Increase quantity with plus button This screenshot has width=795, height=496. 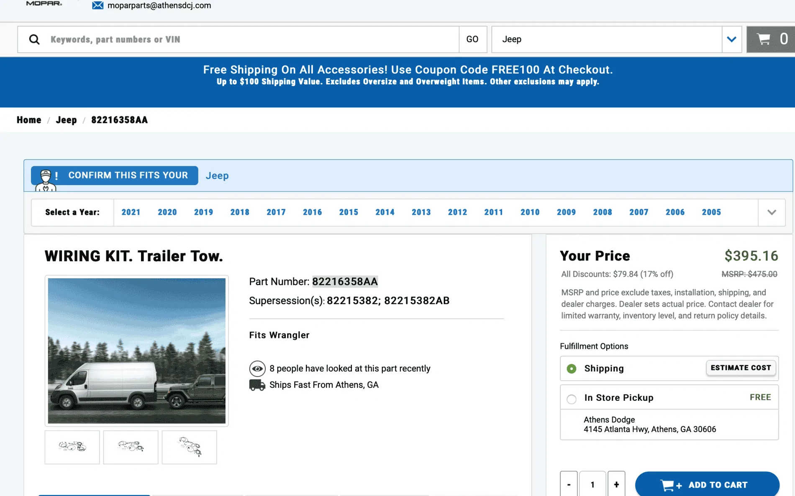pos(616,484)
